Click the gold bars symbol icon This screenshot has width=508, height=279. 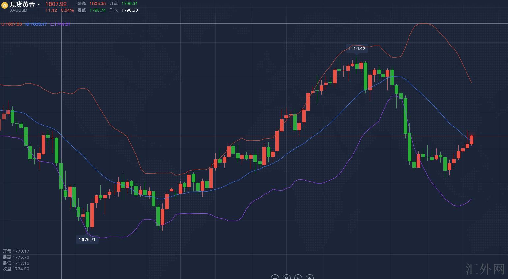(5, 5)
